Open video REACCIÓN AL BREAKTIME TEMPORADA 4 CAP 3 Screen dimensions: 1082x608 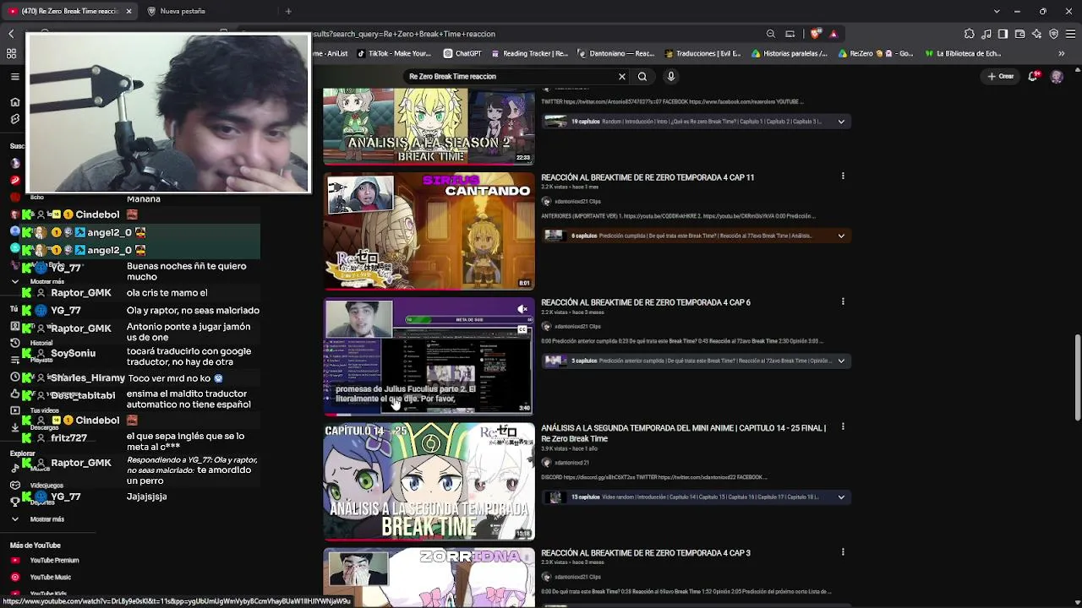coord(646,553)
